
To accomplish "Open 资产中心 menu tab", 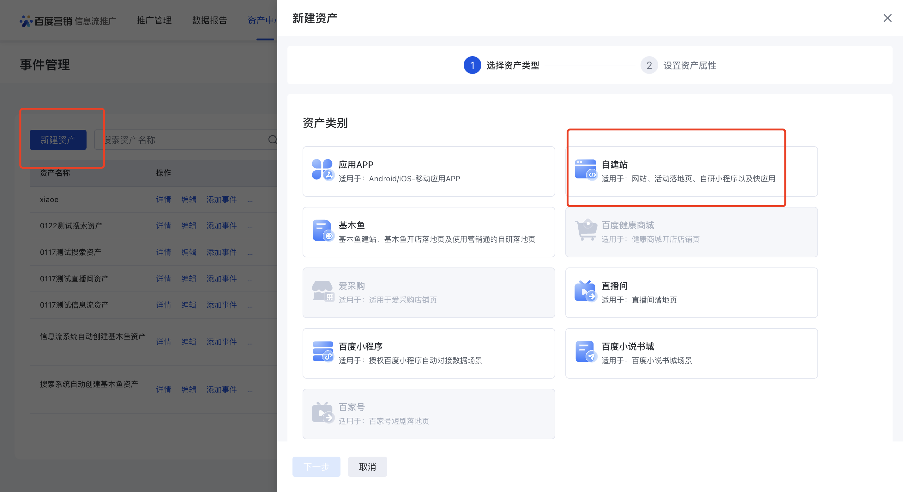I will [262, 21].
